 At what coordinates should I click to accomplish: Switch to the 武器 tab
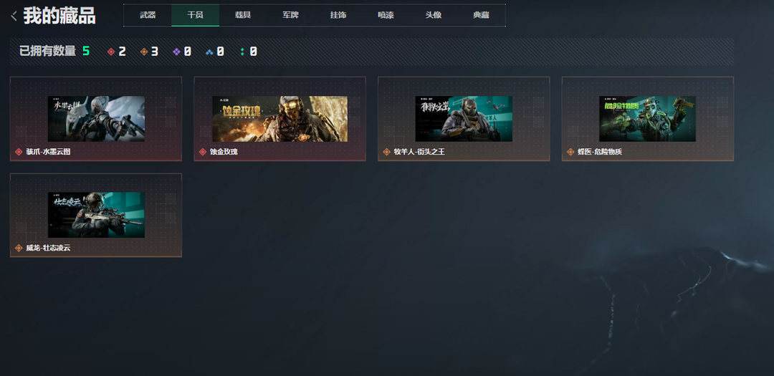point(148,15)
